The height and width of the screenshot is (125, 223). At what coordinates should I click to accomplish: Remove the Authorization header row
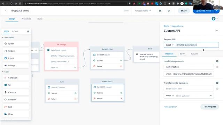pos(217,67)
